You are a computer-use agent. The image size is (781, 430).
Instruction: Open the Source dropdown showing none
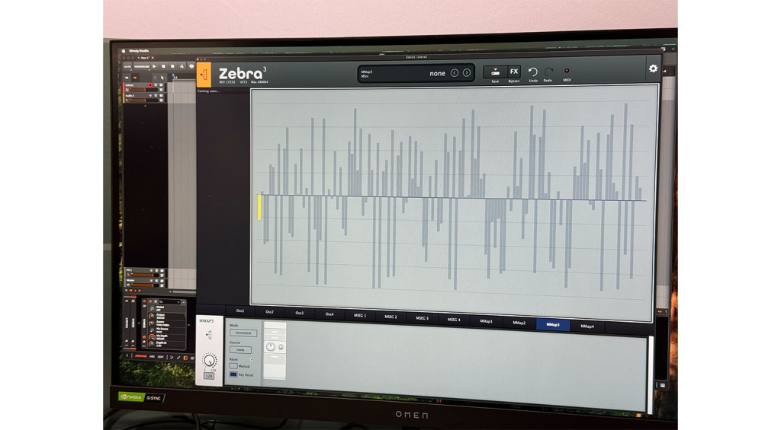click(240, 349)
